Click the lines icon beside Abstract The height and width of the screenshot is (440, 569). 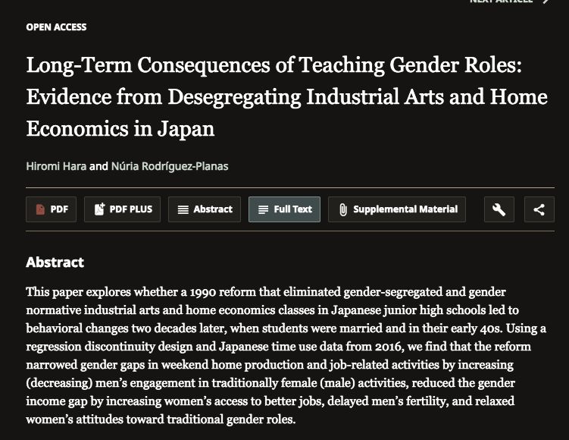tap(183, 209)
